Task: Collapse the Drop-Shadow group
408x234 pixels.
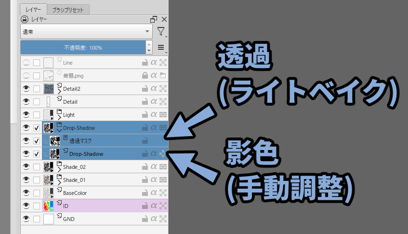Action: [x=59, y=130]
